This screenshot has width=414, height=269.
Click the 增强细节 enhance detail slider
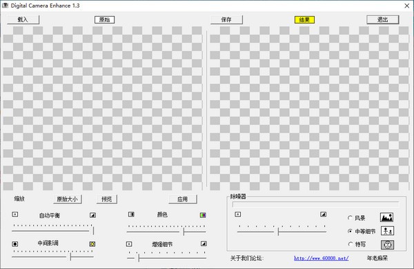coord(166,257)
